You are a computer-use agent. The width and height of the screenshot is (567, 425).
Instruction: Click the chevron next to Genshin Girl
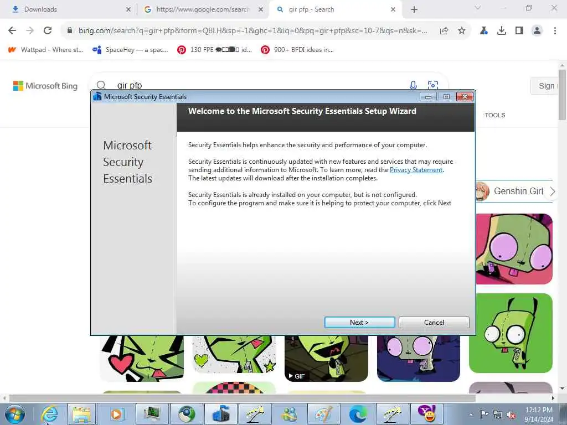552,191
